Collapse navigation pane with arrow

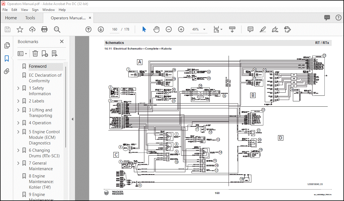tap(72, 119)
